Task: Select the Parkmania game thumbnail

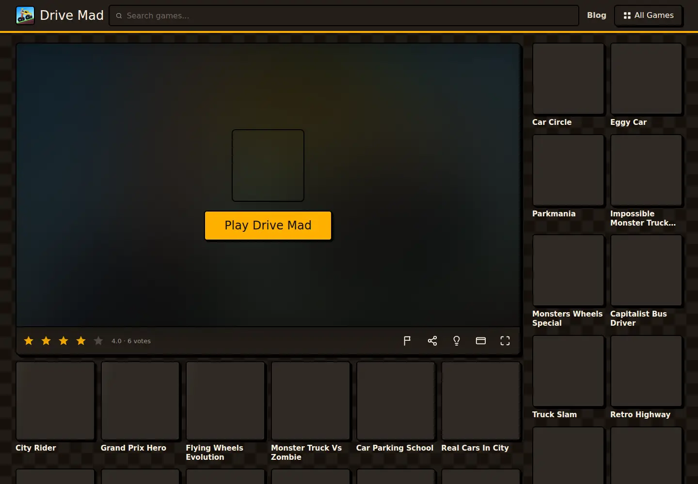Action: click(569, 170)
